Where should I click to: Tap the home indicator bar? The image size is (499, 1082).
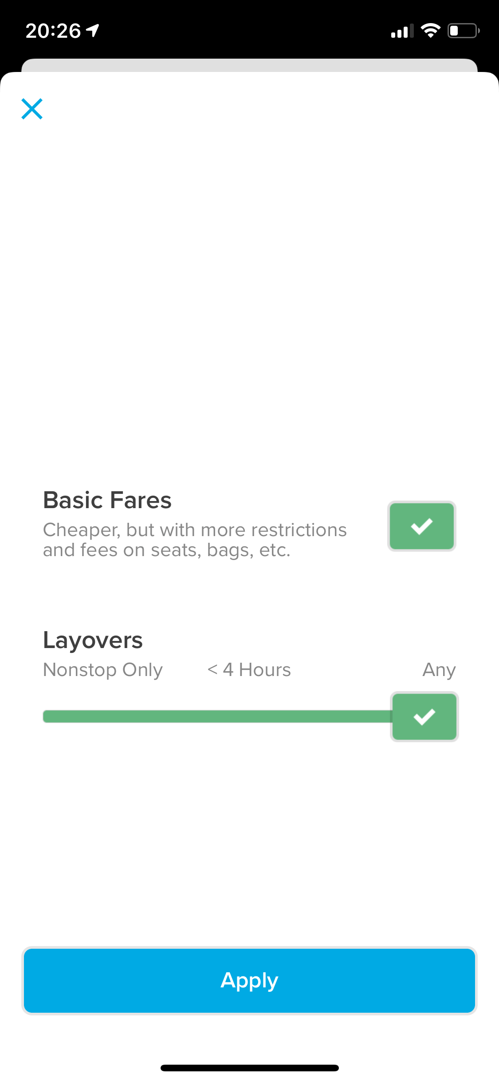[x=249, y=1068]
